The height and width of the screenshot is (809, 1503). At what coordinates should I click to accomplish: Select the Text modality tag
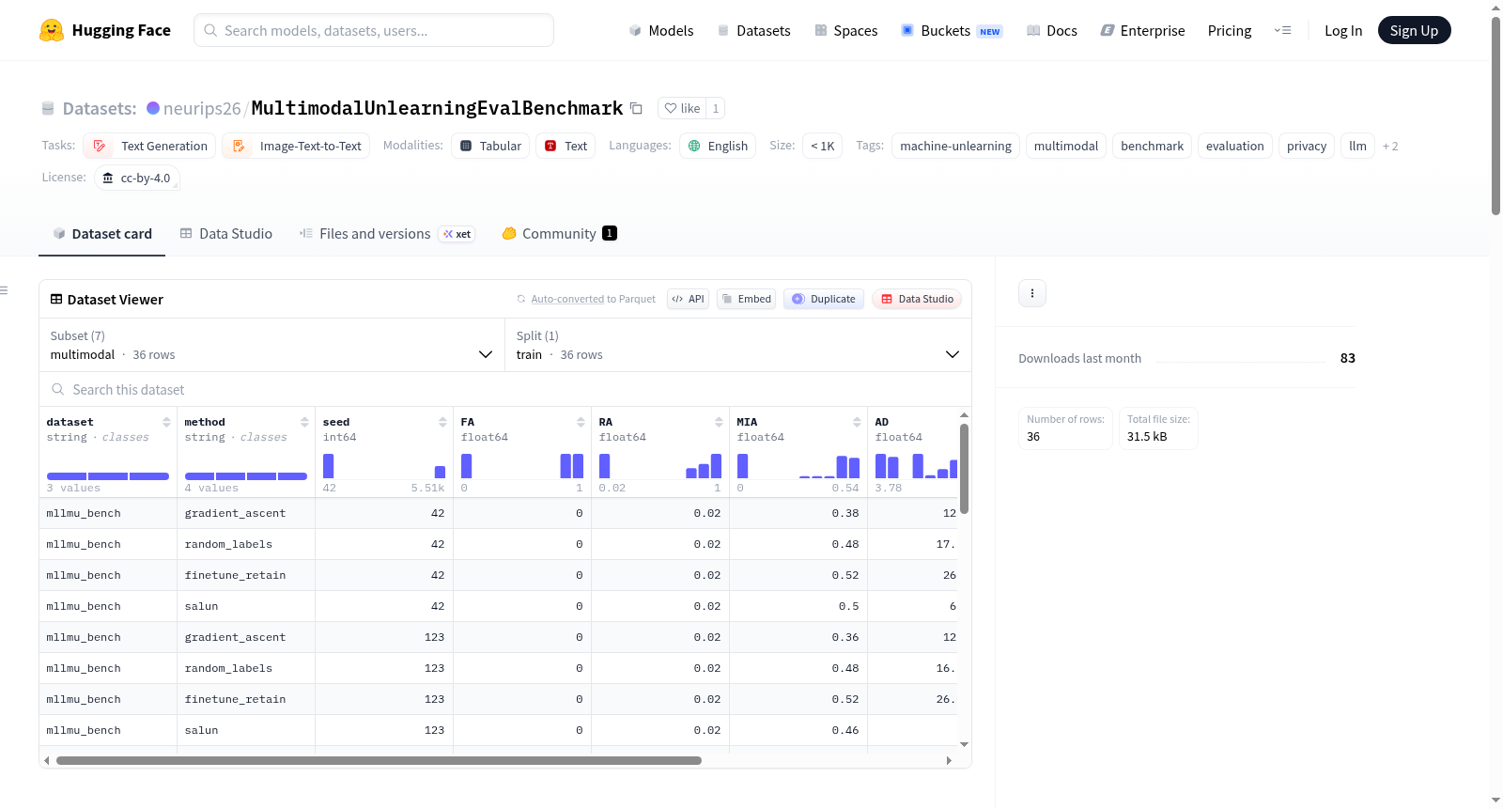tap(566, 146)
